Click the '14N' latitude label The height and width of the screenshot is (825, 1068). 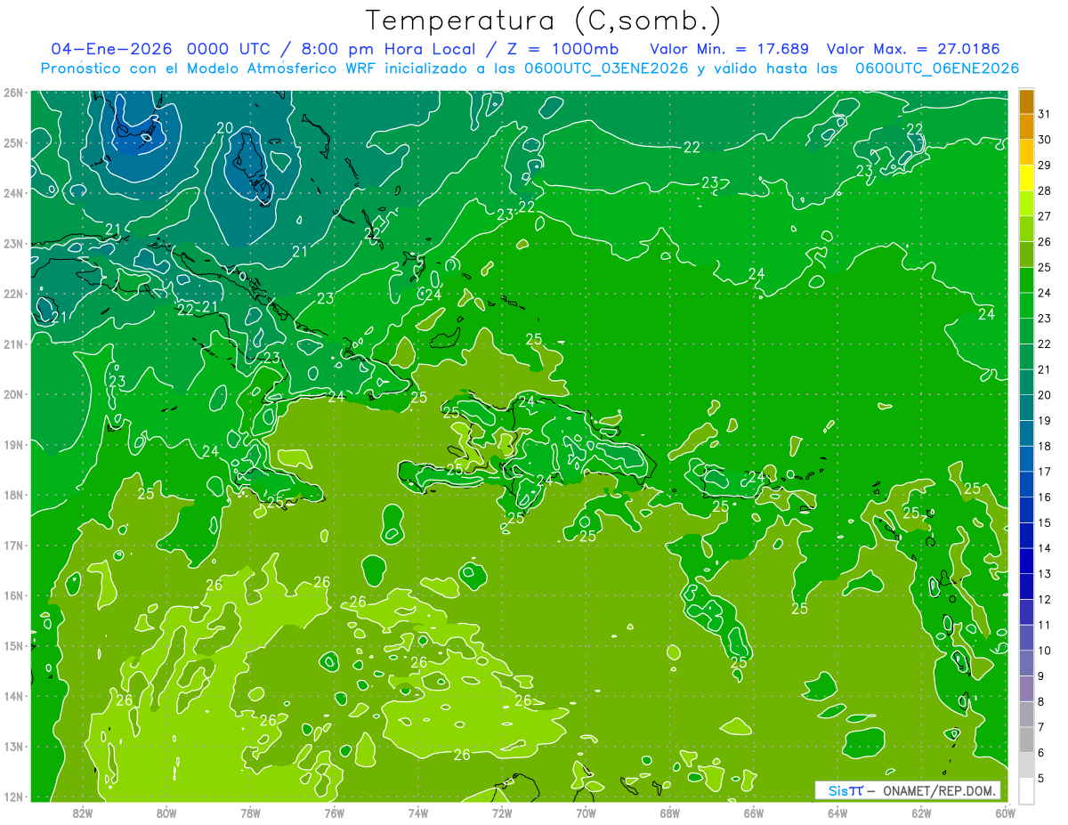click(12, 696)
